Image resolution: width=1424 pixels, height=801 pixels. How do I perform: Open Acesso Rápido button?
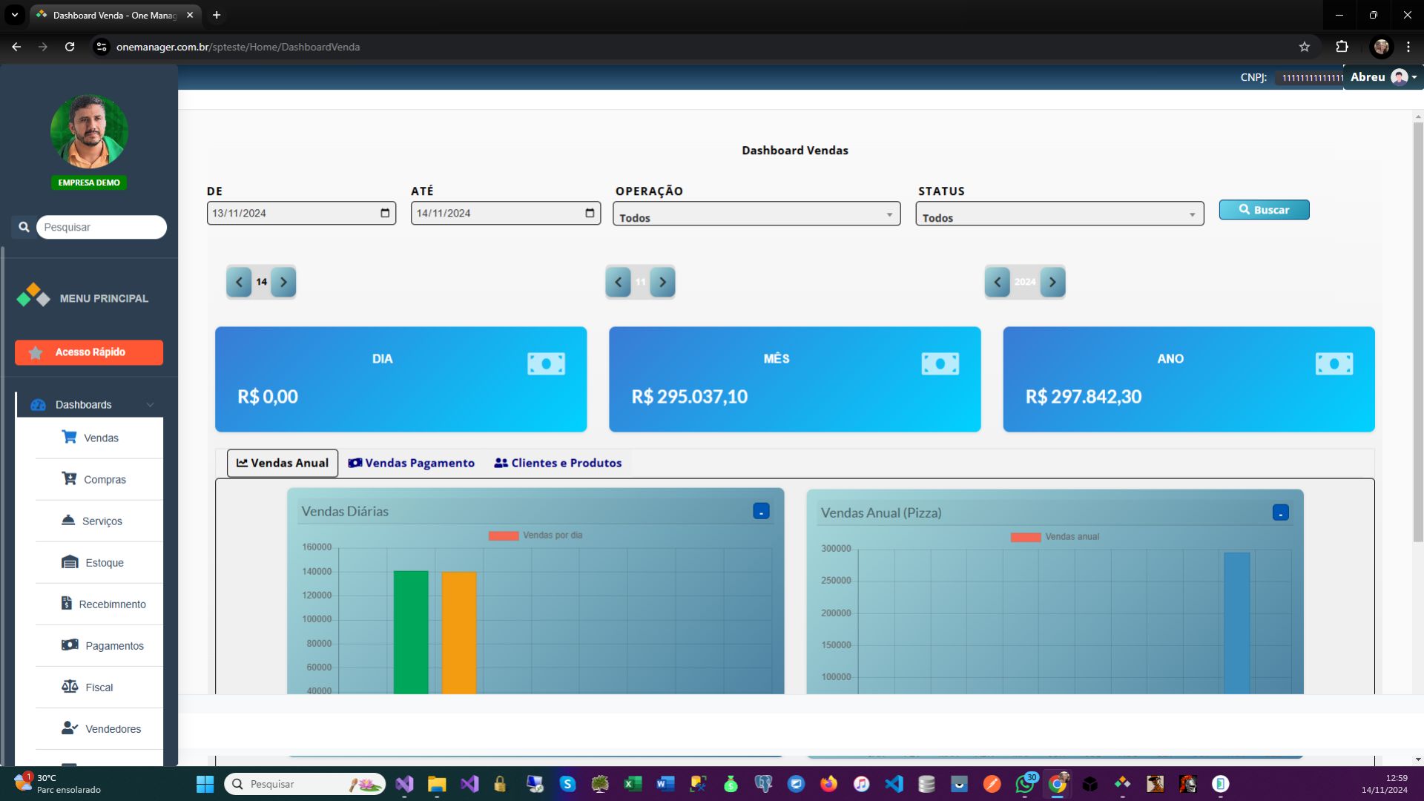pos(89,352)
